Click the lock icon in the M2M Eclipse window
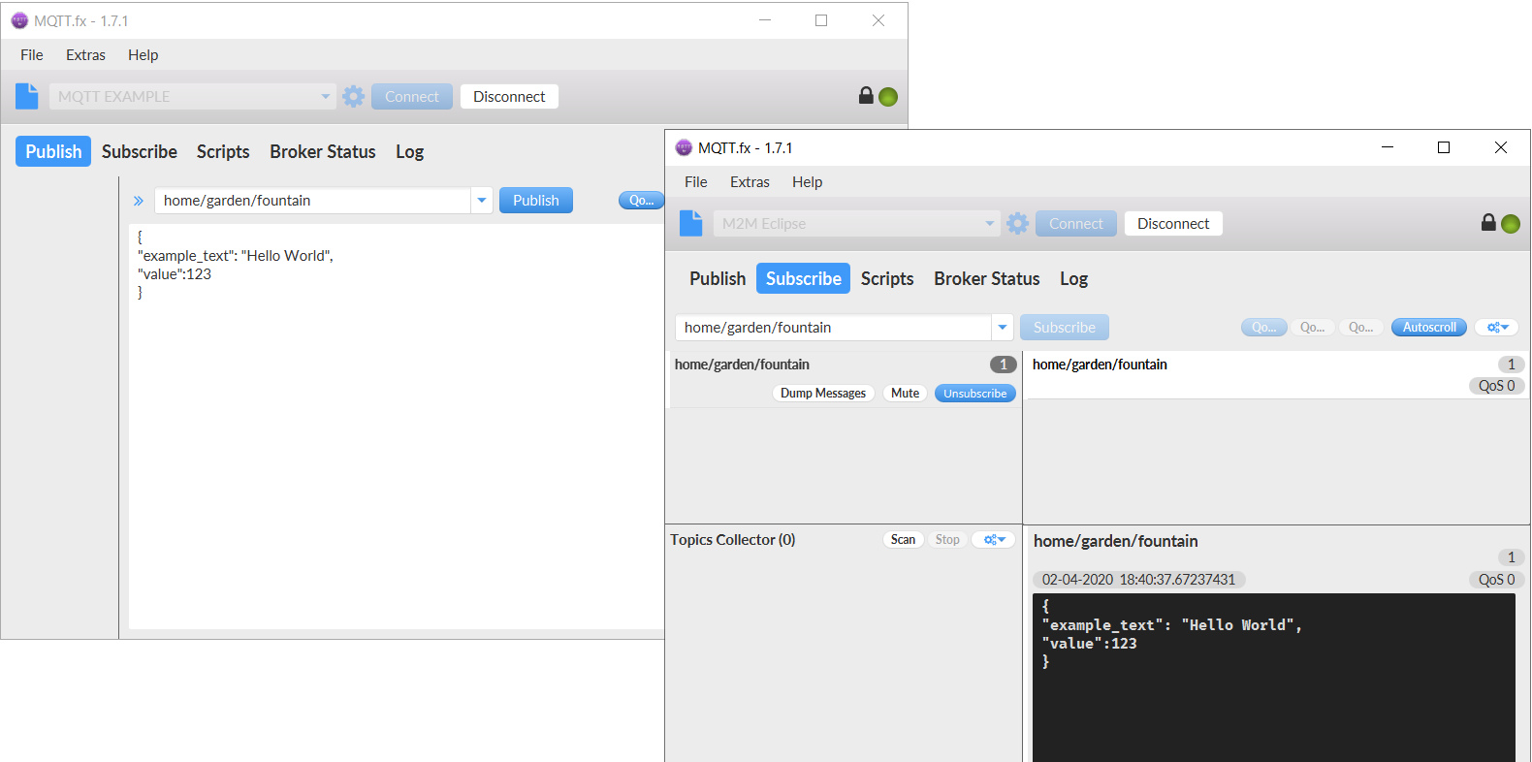 pyautogui.click(x=1488, y=222)
